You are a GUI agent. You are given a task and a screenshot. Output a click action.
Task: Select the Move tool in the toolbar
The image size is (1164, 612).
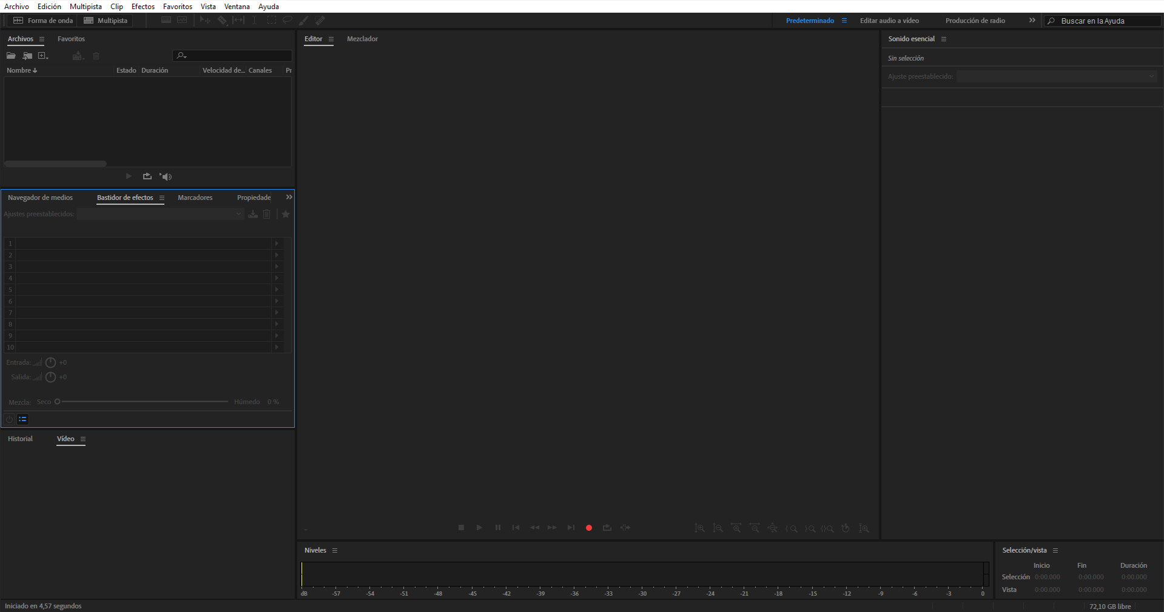click(x=205, y=21)
